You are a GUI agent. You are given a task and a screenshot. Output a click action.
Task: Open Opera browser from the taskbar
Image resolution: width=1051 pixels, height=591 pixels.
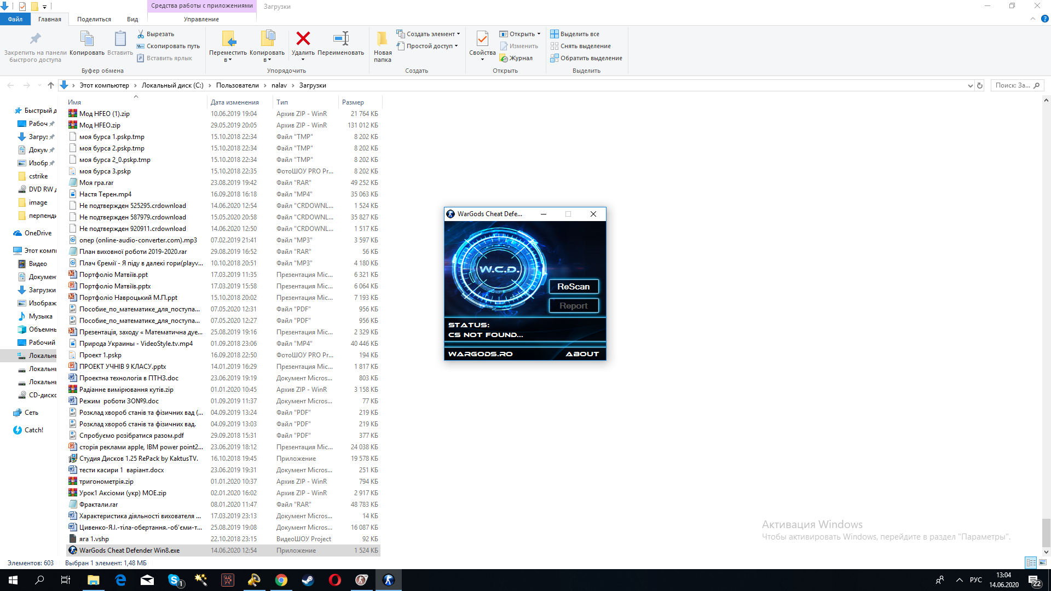(x=334, y=580)
